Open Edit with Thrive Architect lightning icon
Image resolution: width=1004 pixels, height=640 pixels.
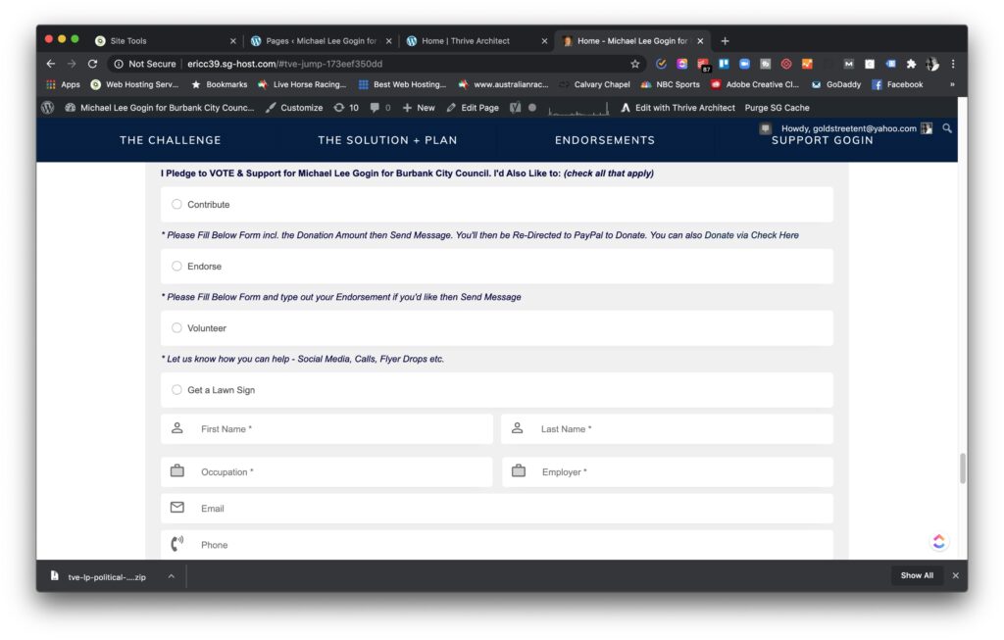click(x=626, y=107)
